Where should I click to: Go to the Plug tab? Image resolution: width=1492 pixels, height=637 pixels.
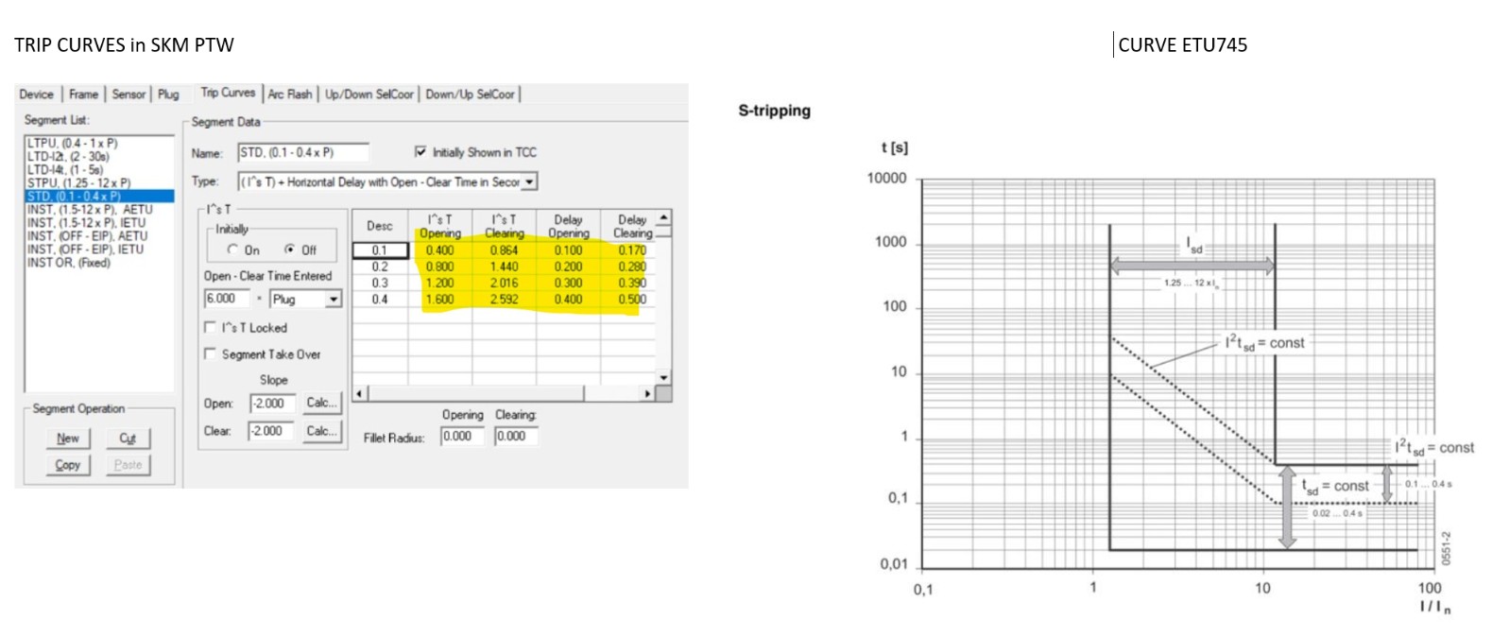click(168, 95)
